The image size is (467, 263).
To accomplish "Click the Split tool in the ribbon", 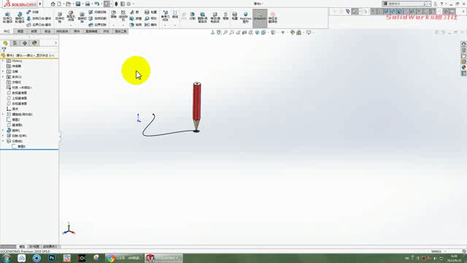I will (x=193, y=16).
